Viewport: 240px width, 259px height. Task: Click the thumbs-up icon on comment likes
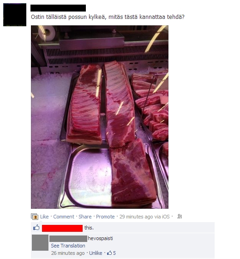109,253
